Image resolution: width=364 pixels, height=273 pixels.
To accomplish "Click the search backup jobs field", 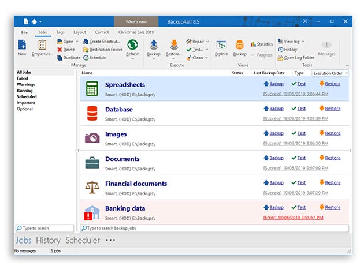I will pos(214,229).
